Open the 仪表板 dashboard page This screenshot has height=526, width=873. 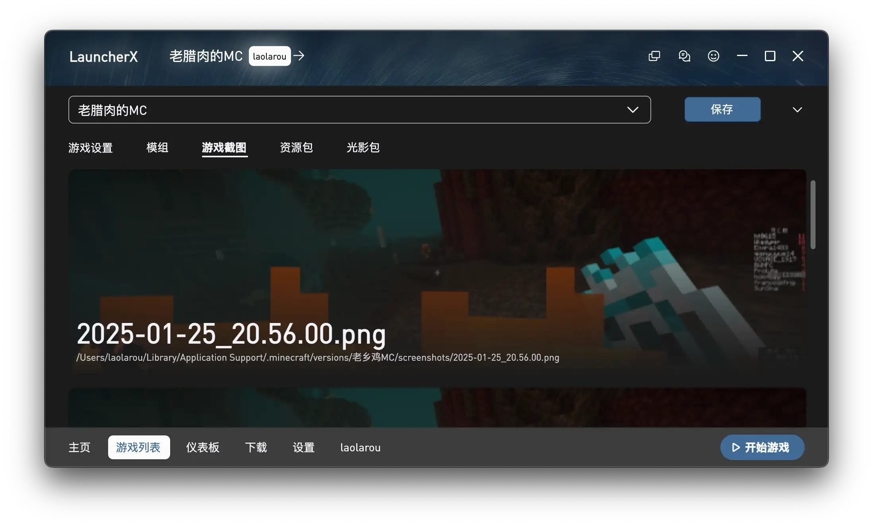203,447
